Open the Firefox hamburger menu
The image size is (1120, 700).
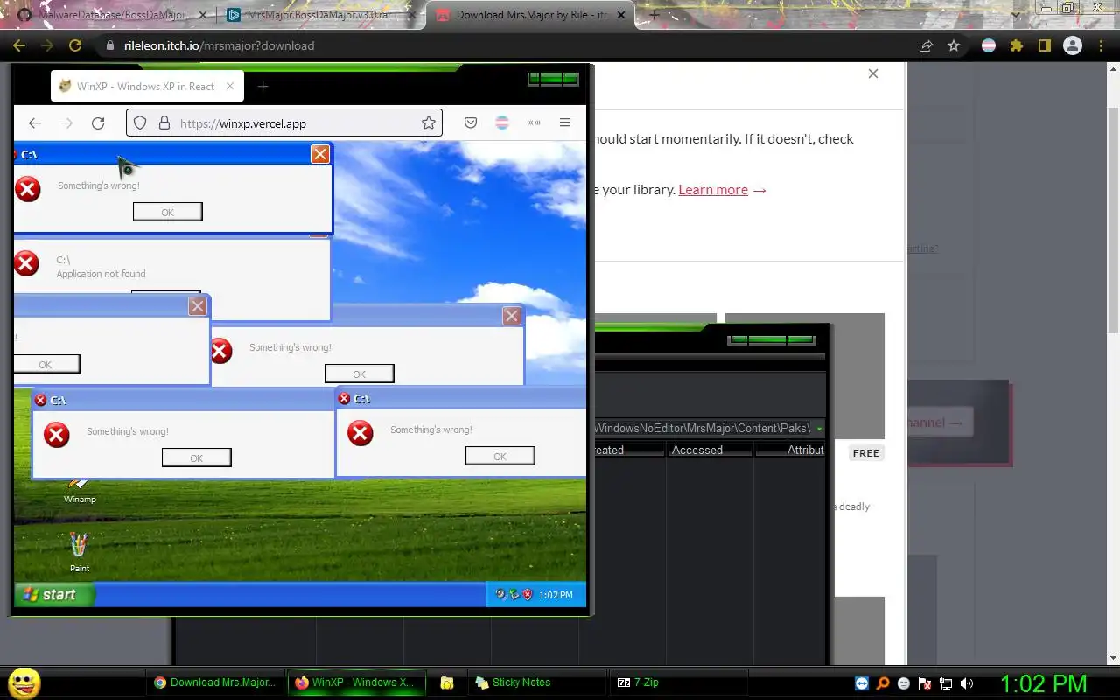click(565, 123)
